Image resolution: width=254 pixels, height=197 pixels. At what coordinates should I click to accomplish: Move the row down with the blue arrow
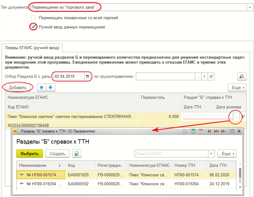pyautogui.click(x=50, y=87)
